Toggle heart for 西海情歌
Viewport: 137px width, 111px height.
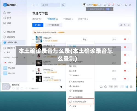[x=125, y=71]
